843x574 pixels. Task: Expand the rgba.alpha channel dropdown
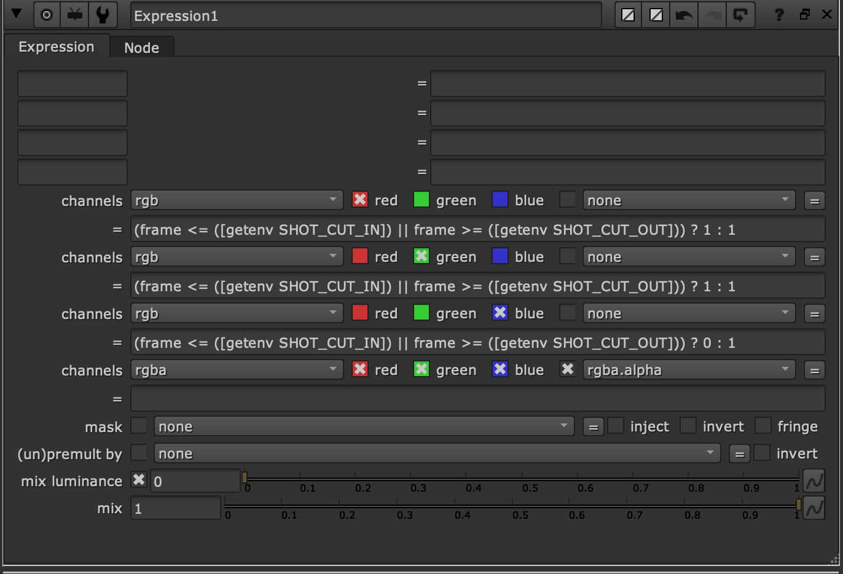click(x=688, y=370)
